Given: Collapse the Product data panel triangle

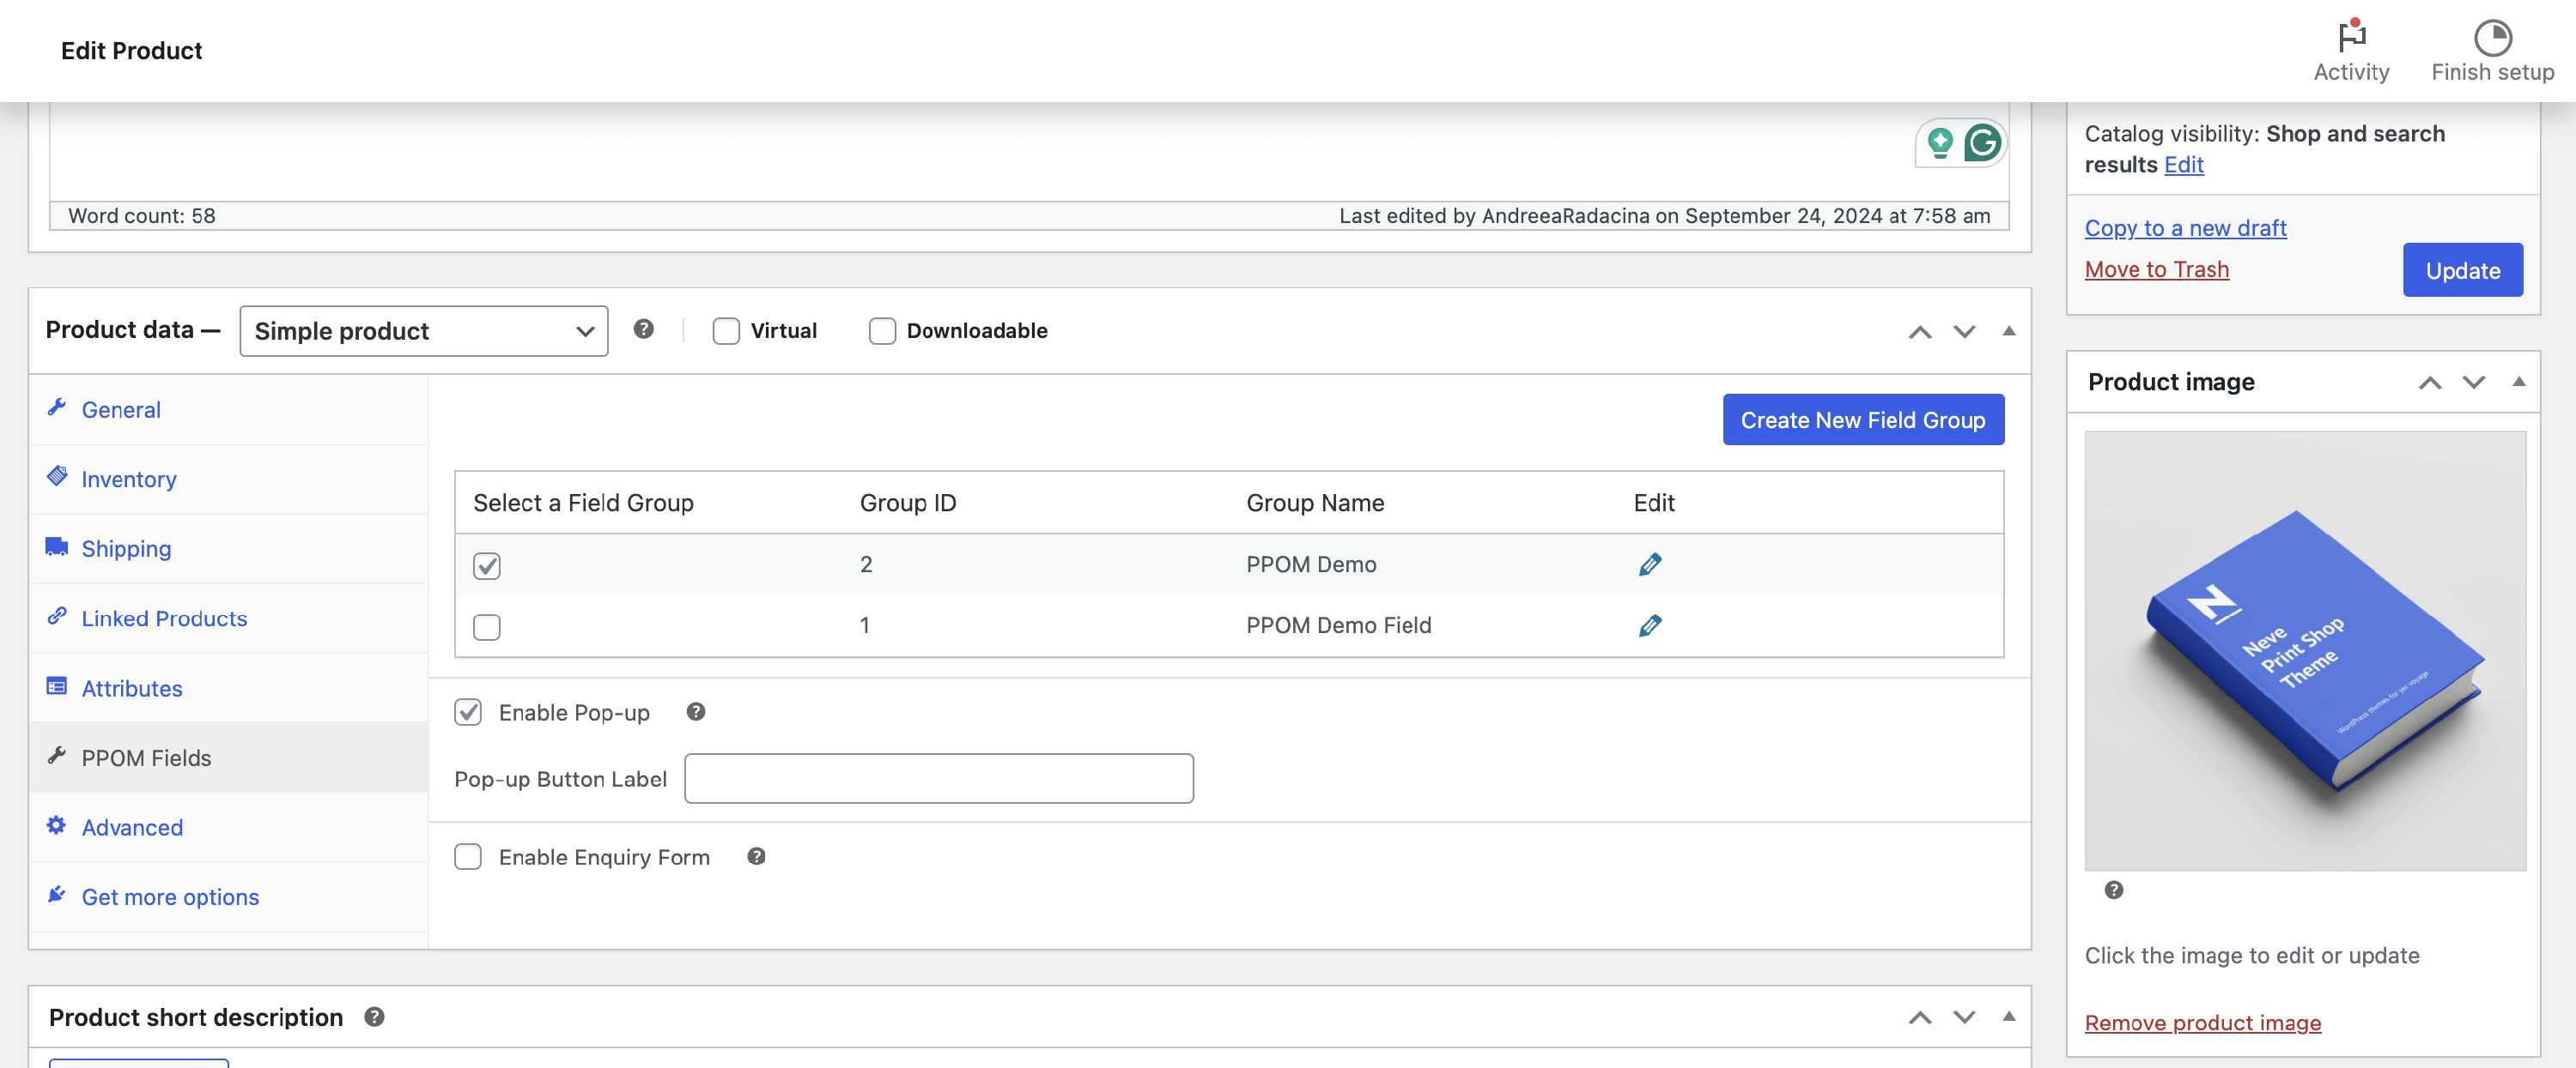Looking at the screenshot, I should point(2008,330).
